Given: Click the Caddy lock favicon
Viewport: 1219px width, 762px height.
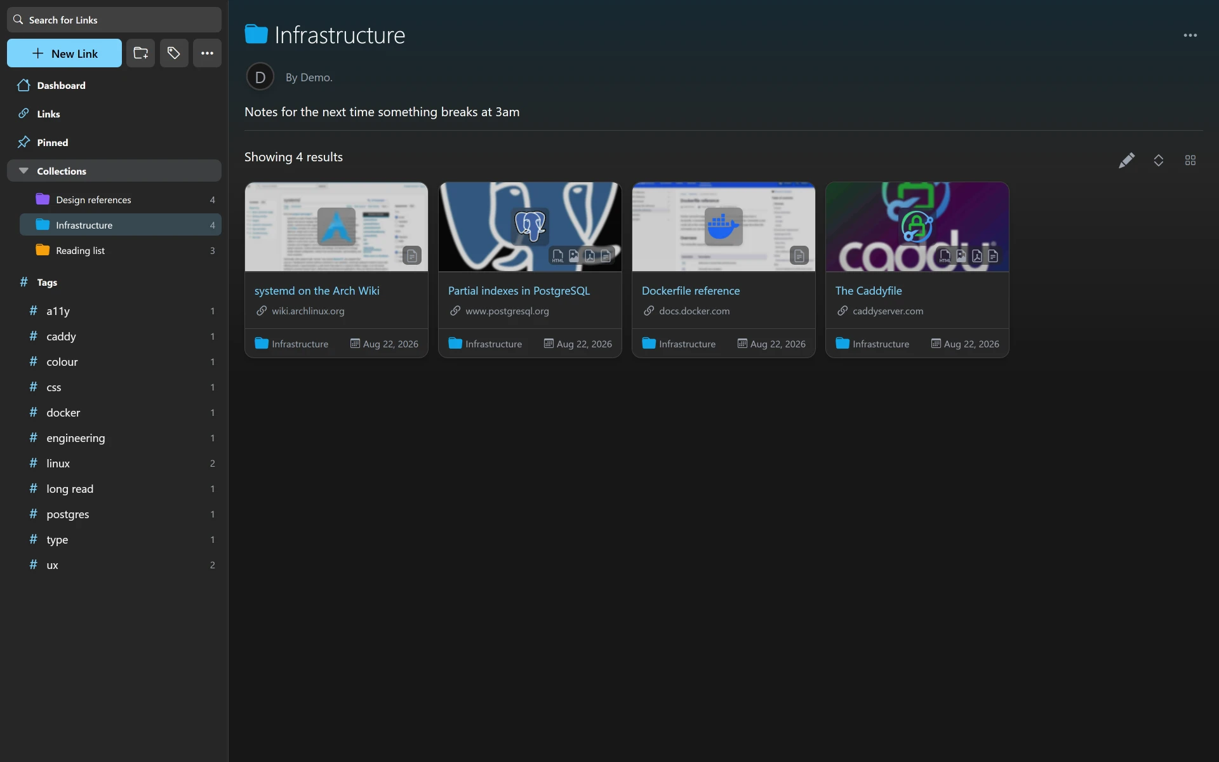Looking at the screenshot, I should pos(917,226).
